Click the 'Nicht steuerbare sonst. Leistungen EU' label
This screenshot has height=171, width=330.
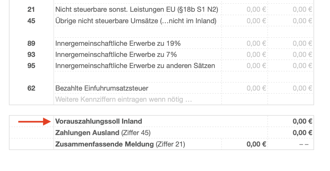pyautogui.click(x=137, y=10)
